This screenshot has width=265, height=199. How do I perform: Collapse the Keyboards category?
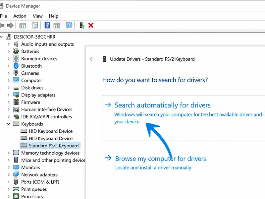pyautogui.click(x=9, y=124)
